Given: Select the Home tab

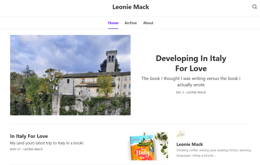Looking at the screenshot, I should 113,23.
